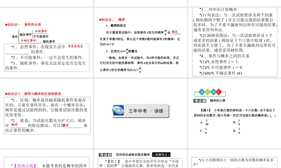Select the 精 teal diamond icon
The width and height of the screenshot is (281, 168).
[214, 92]
